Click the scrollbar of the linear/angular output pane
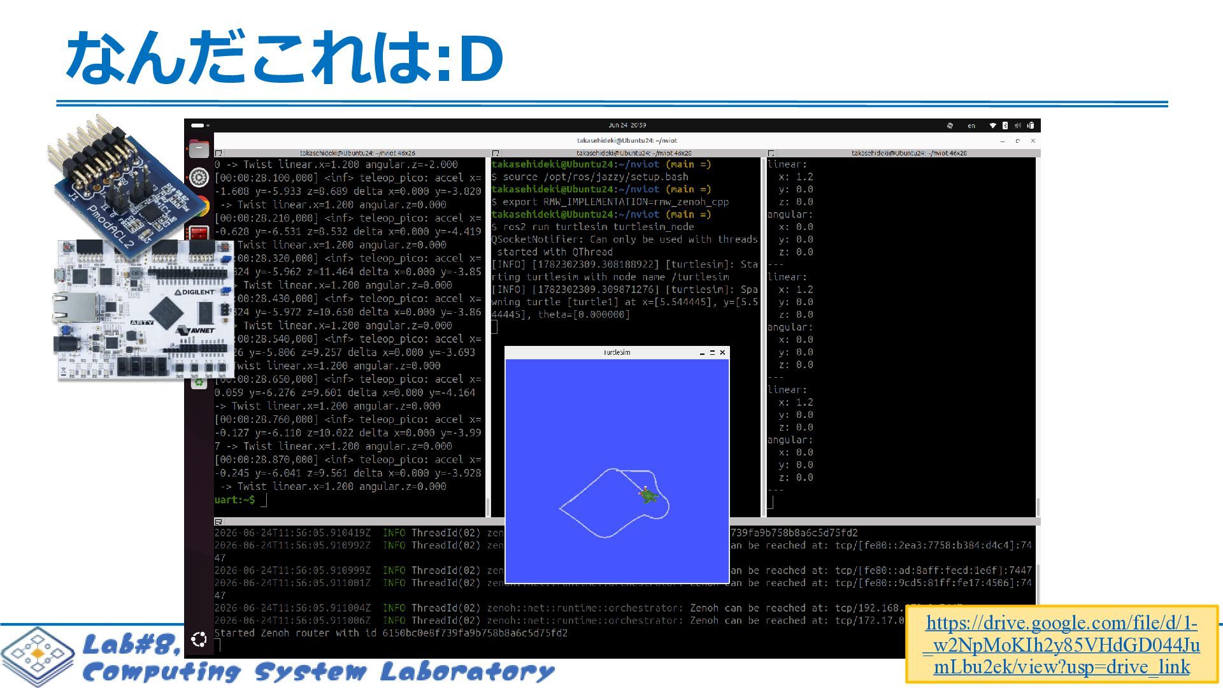This screenshot has width=1223, height=688. (x=1038, y=507)
